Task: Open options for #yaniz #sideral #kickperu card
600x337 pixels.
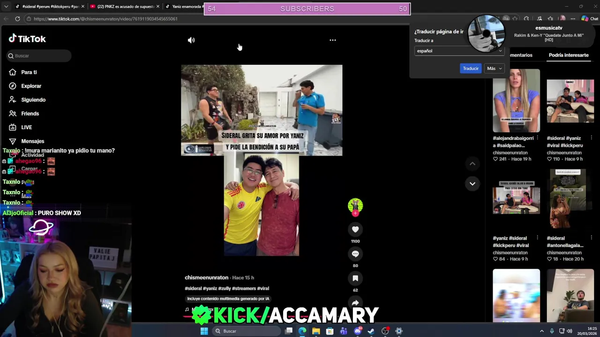Action: [537, 238]
